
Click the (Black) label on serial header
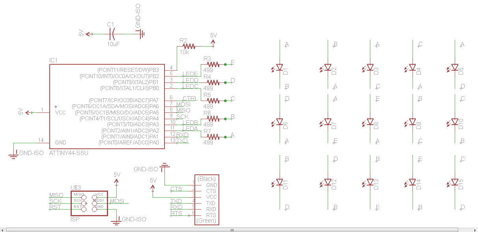(207, 179)
